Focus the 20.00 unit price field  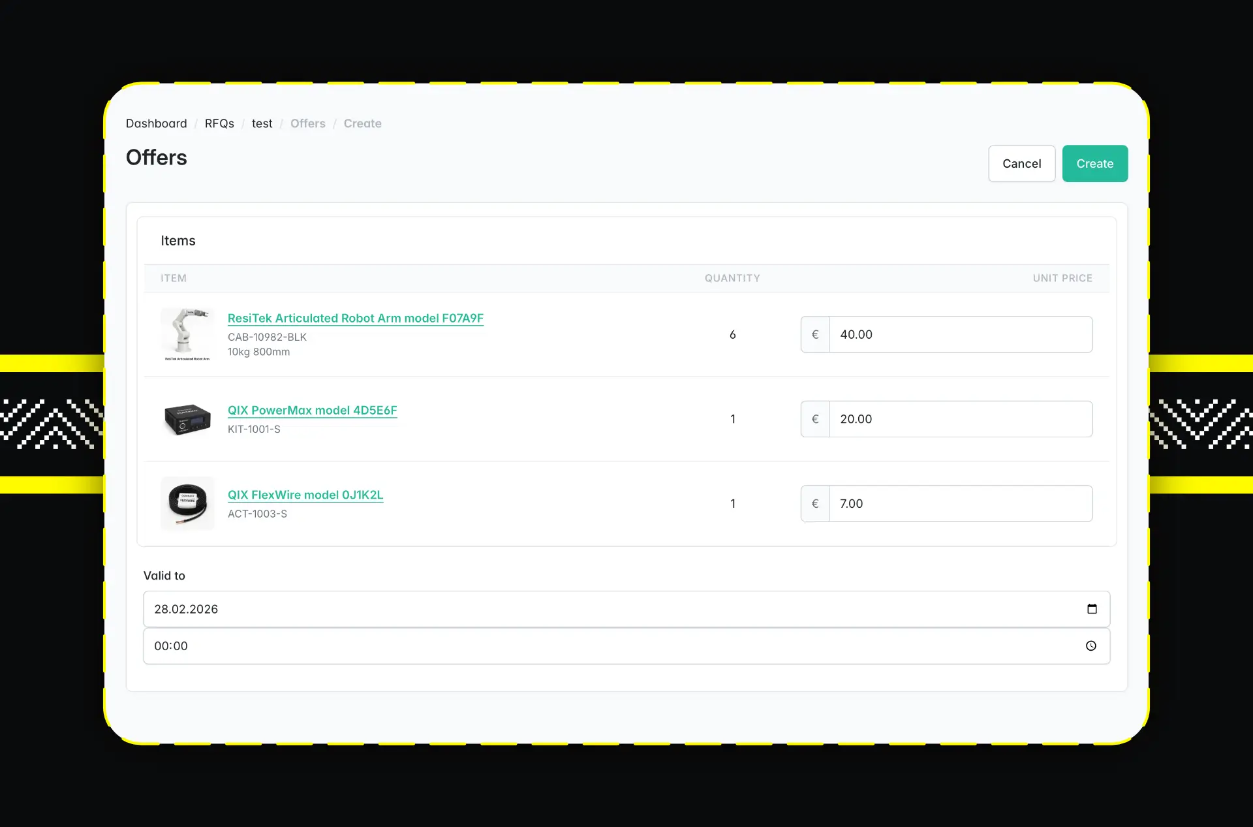point(959,419)
